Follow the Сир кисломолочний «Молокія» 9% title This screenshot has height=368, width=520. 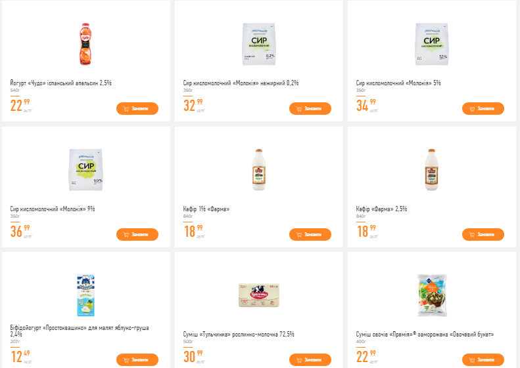point(53,209)
